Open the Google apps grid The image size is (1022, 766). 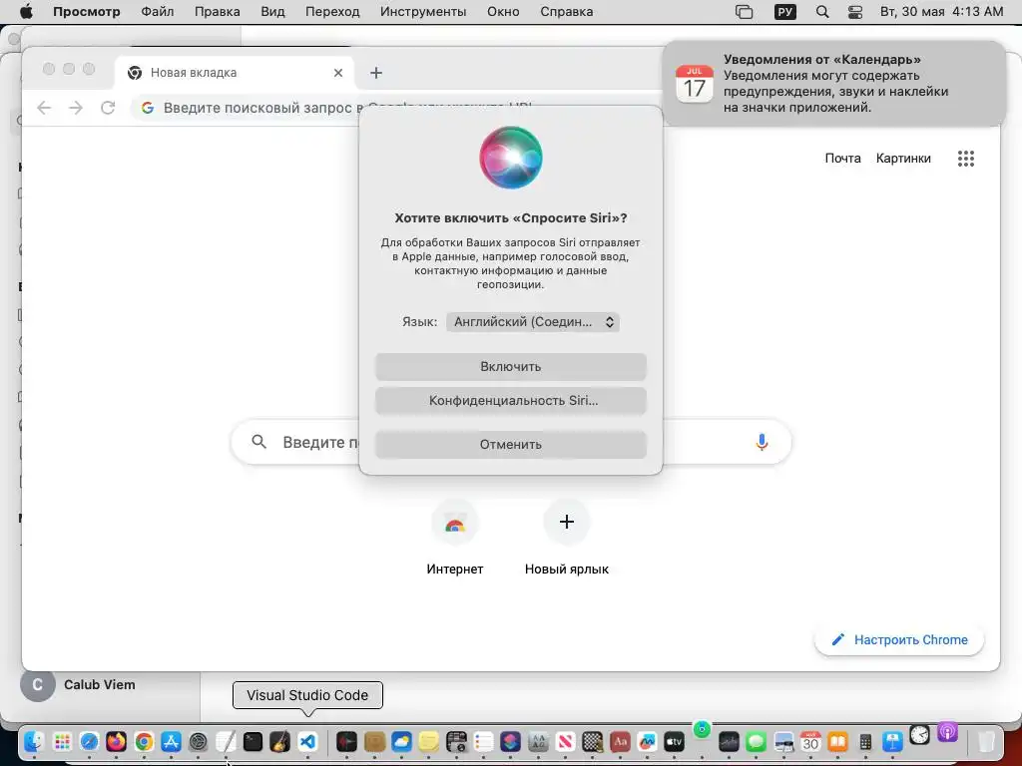966,159
